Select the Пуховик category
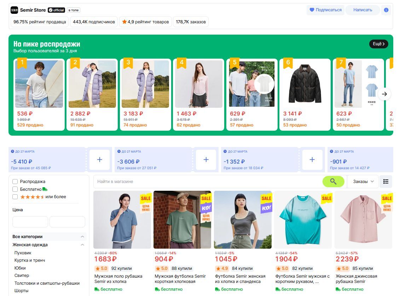The width and height of the screenshot is (412, 296). 23,253
